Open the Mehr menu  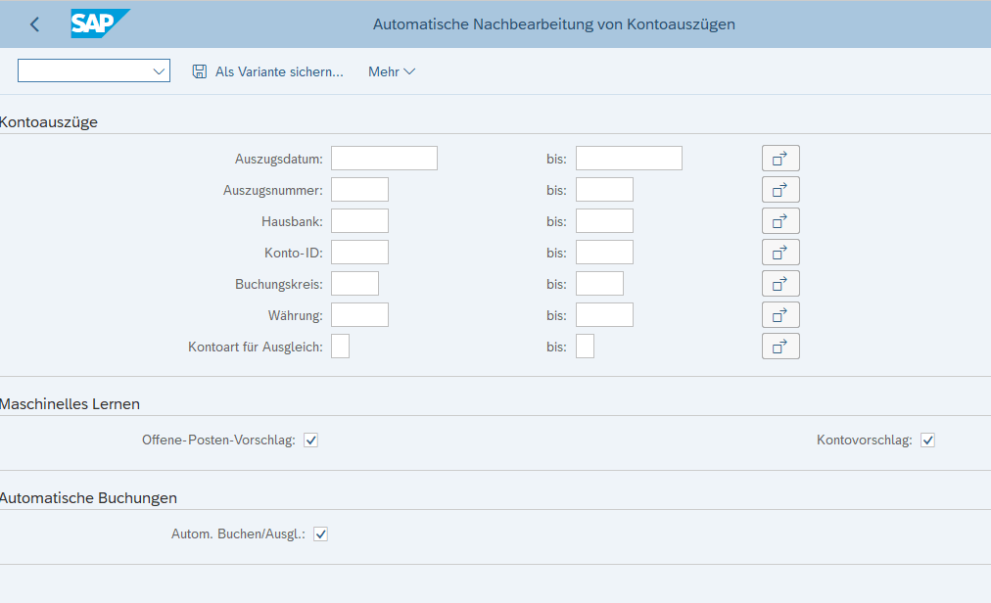point(392,71)
